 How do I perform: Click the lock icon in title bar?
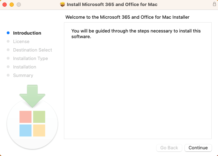(x=214, y=4)
